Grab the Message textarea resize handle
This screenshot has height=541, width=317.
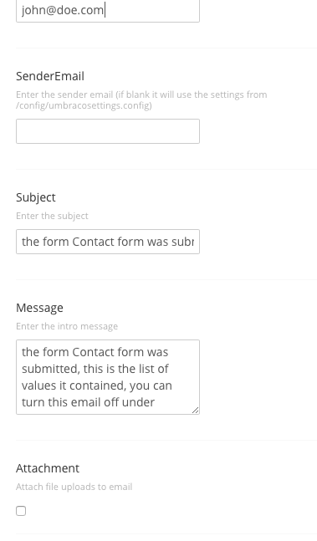point(195,410)
